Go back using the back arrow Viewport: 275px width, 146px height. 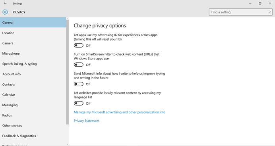click(5, 4)
